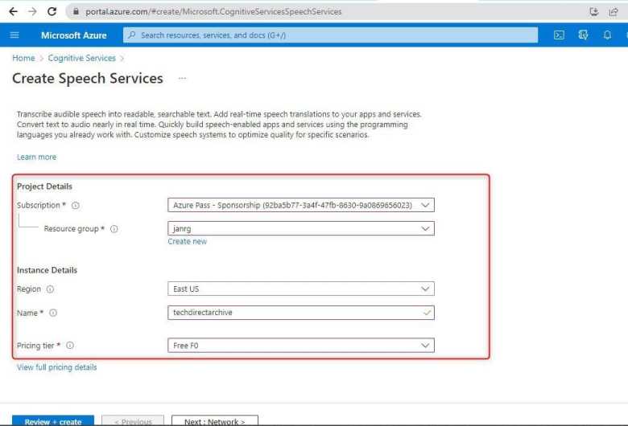628x426 pixels.
Task: Open the Subscription dropdown
Action: 301,205
